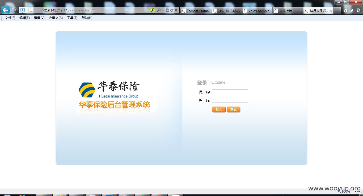Click the 密 码: label
The width and height of the screenshot is (363, 196).
point(205,100)
